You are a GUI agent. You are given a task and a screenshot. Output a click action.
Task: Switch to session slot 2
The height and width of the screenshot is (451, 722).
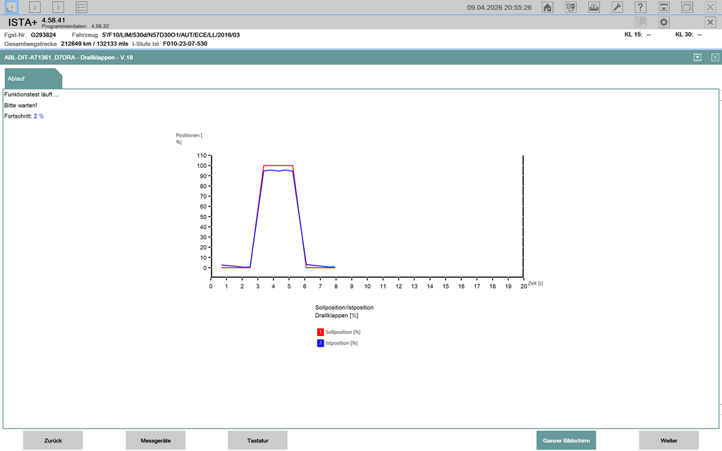[35, 7]
